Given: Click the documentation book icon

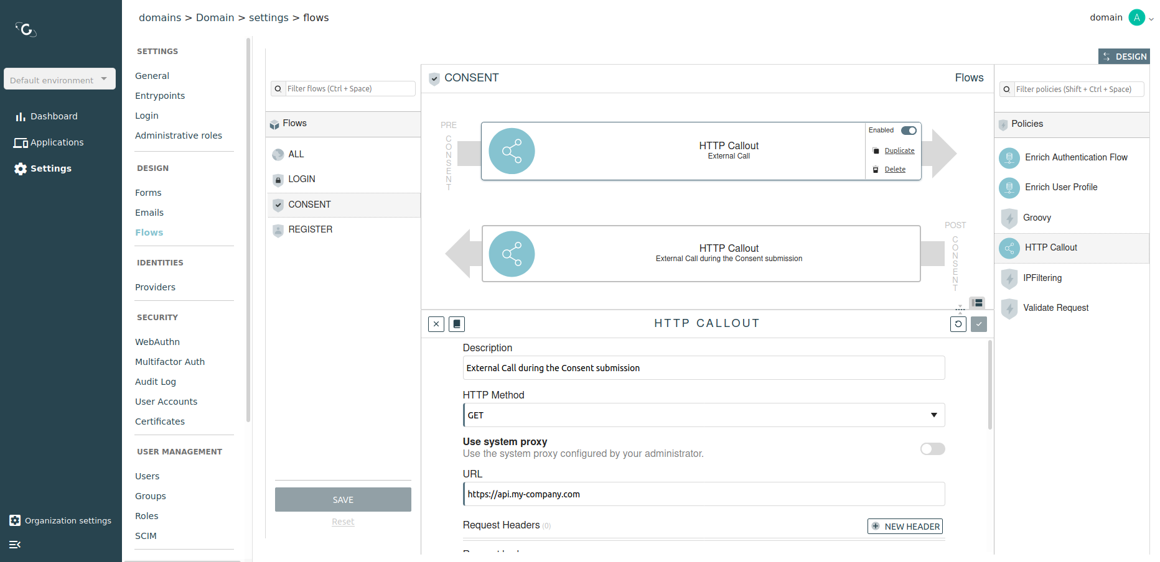Looking at the screenshot, I should point(457,324).
